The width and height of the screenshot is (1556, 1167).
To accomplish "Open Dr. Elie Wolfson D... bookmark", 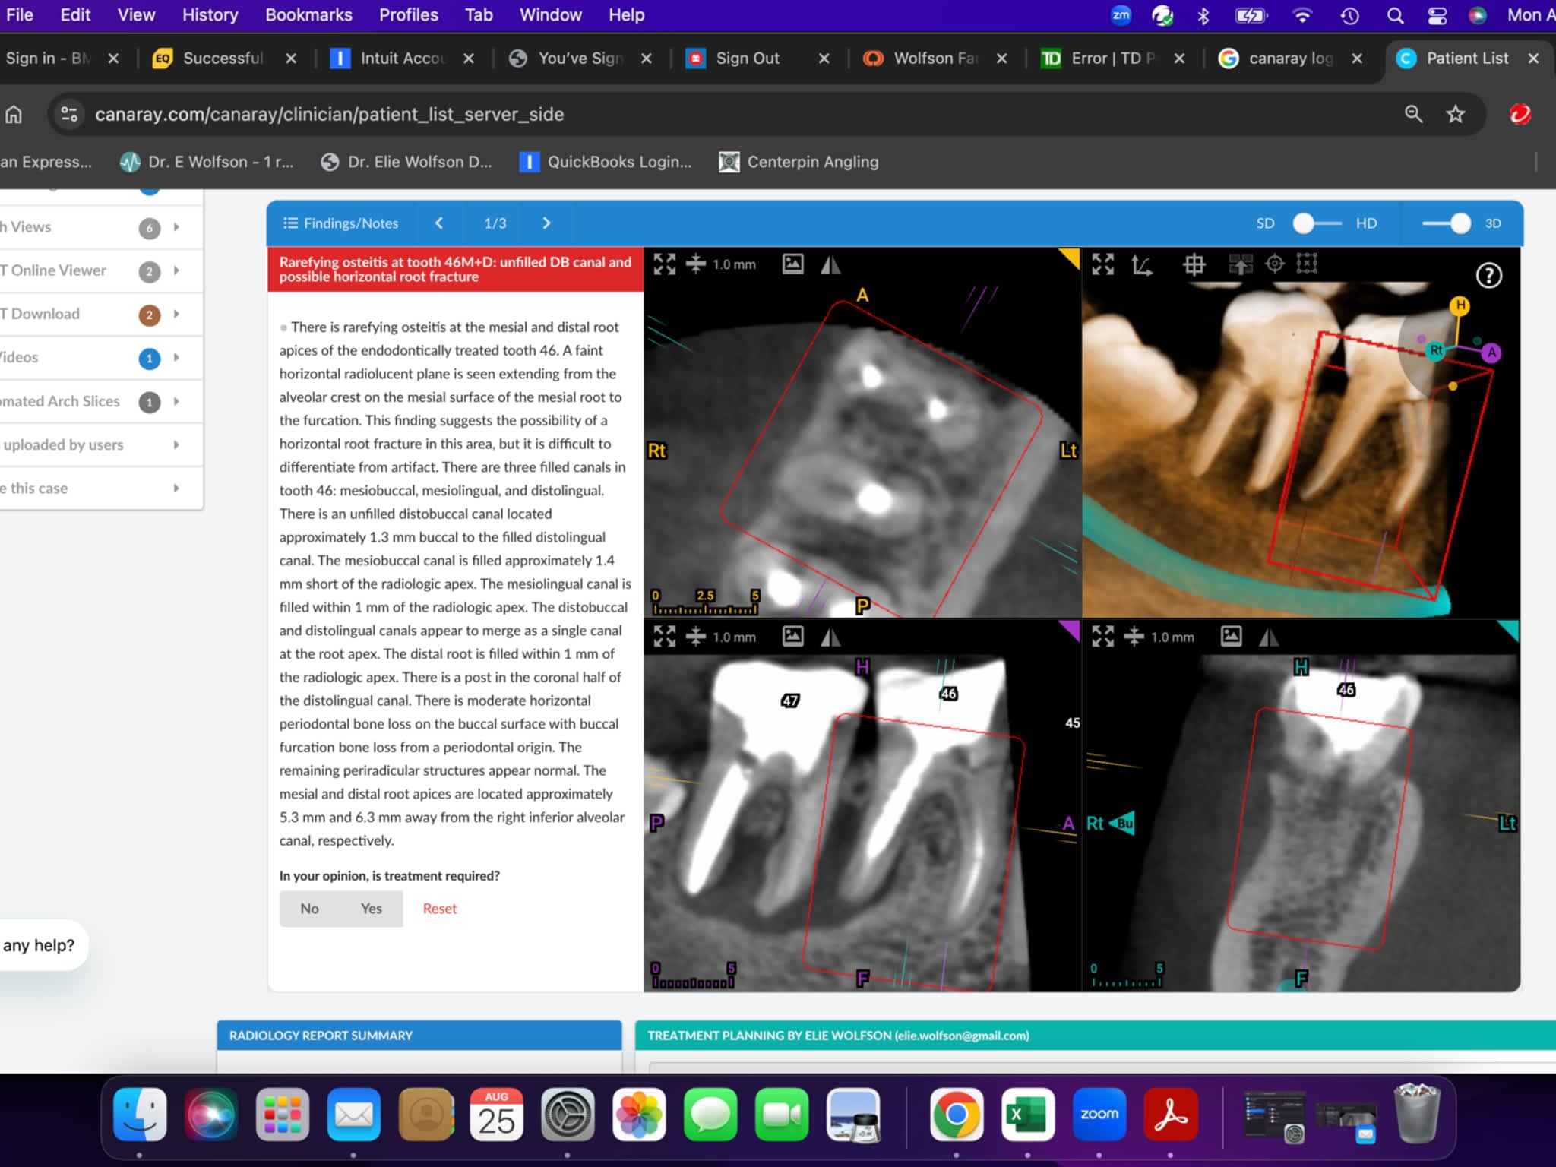I will click(x=406, y=162).
